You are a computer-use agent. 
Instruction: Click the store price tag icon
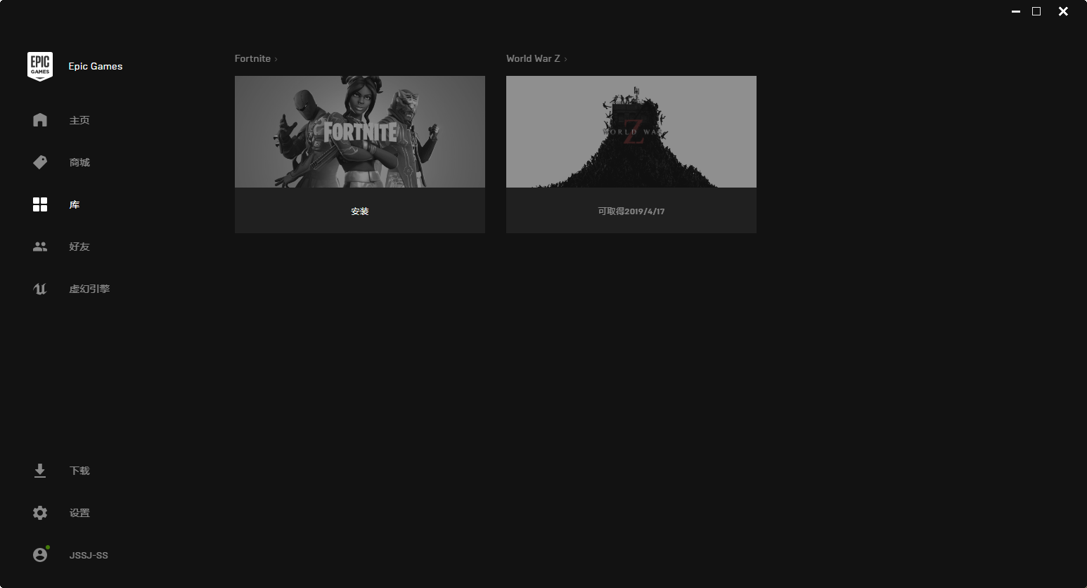tap(40, 162)
